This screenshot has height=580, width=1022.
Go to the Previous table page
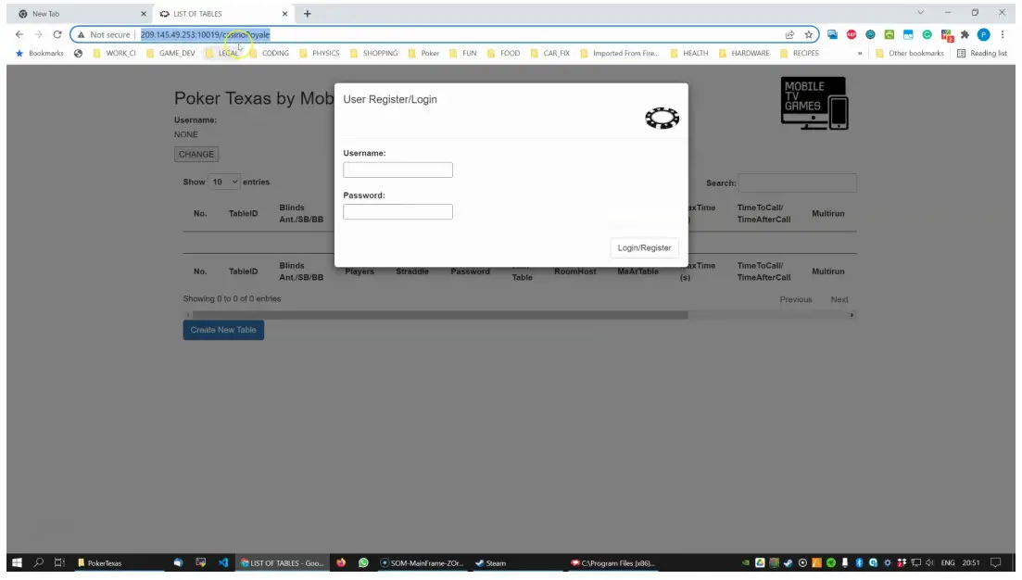point(796,300)
